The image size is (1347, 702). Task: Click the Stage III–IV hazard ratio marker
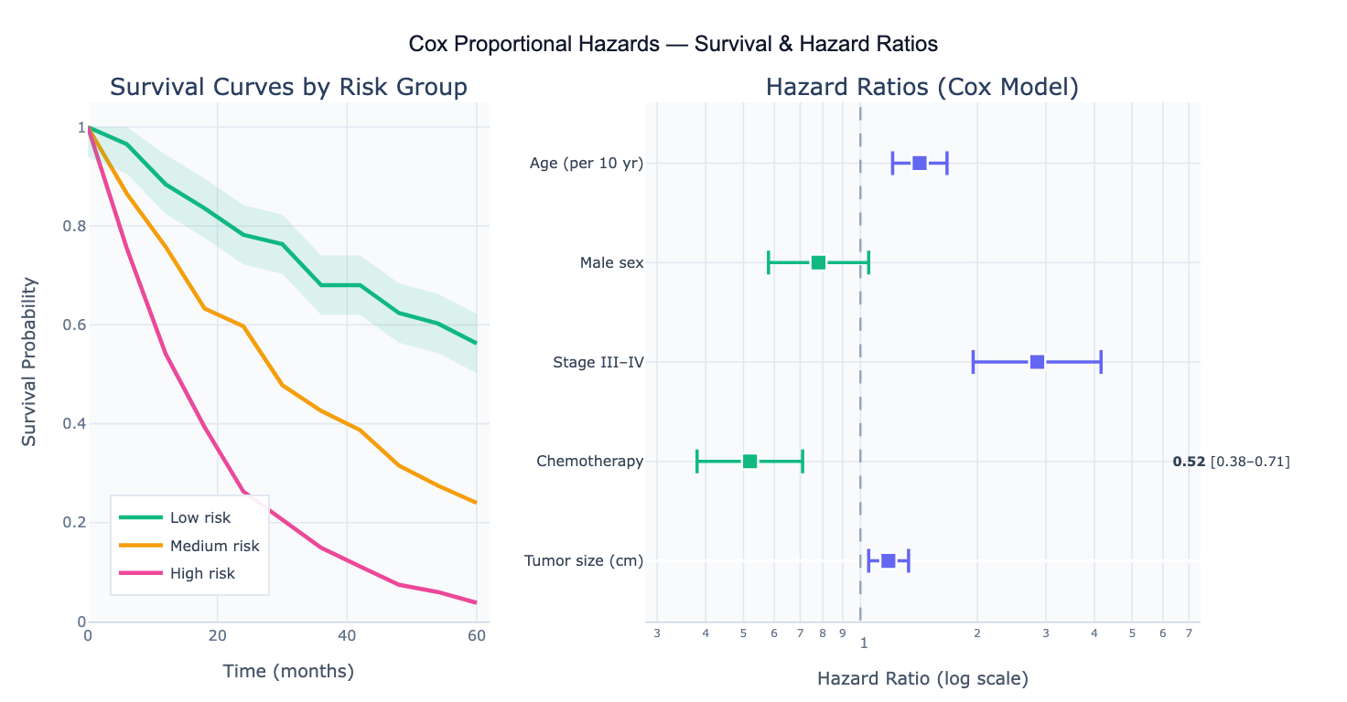(x=1037, y=362)
